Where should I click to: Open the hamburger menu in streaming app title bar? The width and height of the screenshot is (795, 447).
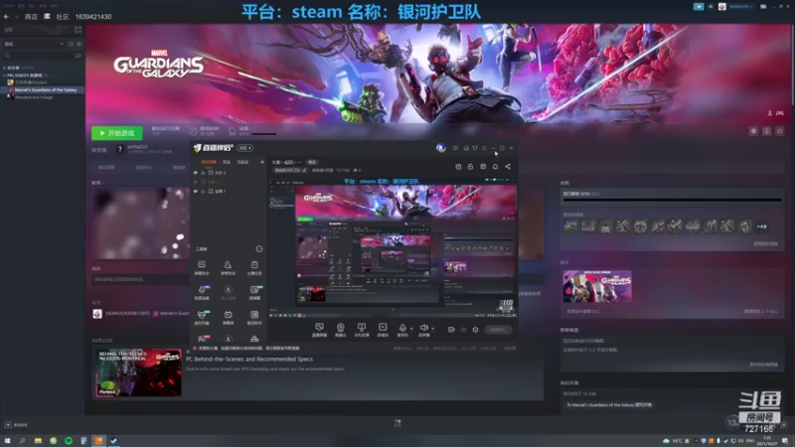tap(484, 148)
